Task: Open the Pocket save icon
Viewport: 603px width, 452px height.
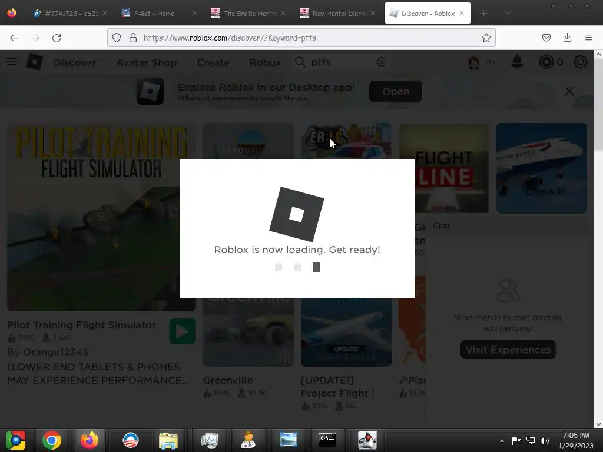Action: pyautogui.click(x=546, y=38)
